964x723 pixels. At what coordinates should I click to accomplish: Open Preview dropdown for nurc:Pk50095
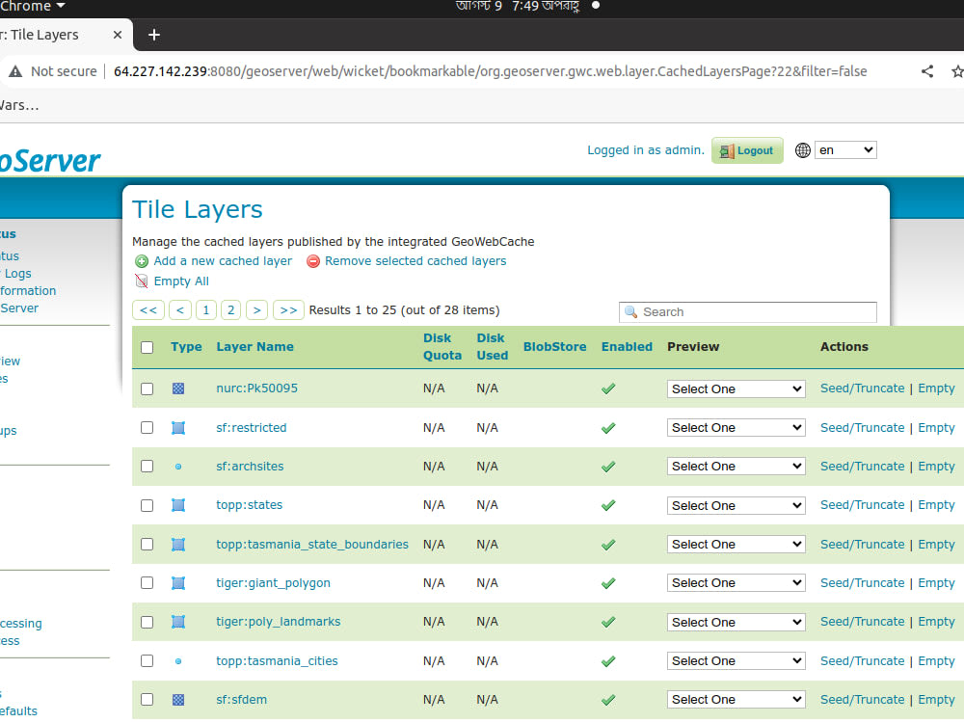tap(736, 389)
